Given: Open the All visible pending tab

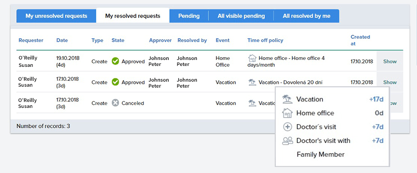Looking at the screenshot, I should [241, 16].
